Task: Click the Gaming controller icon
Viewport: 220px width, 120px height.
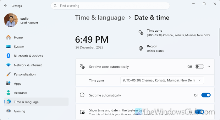Action: (8, 111)
